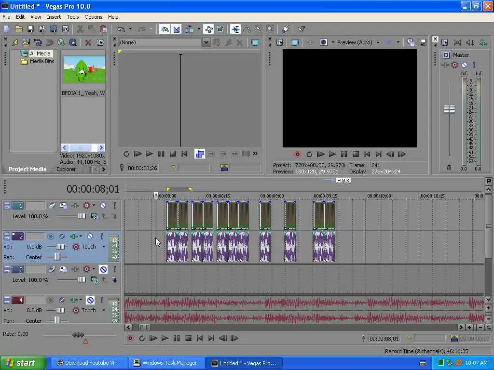The image size is (494, 370).
Task: Click the Undo toolbar icon
Action: pos(121,29)
